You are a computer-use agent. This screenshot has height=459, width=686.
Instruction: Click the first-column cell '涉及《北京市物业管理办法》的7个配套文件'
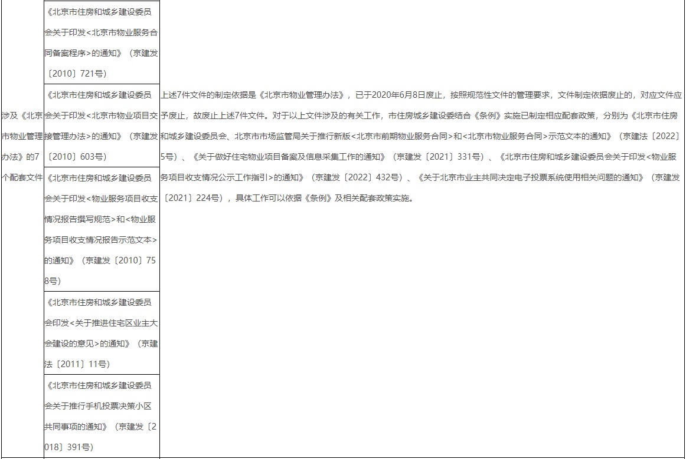pos(22,136)
